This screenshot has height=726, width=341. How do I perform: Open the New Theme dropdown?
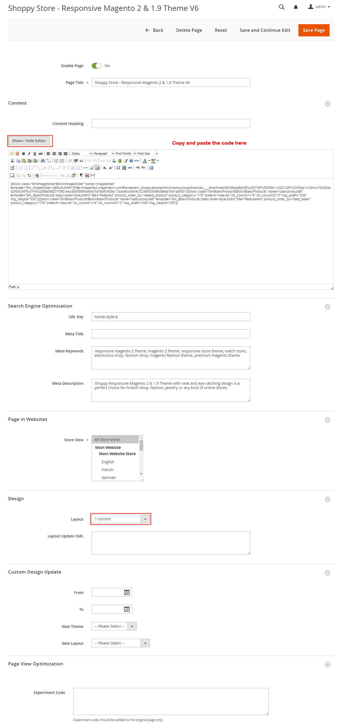[114, 626]
